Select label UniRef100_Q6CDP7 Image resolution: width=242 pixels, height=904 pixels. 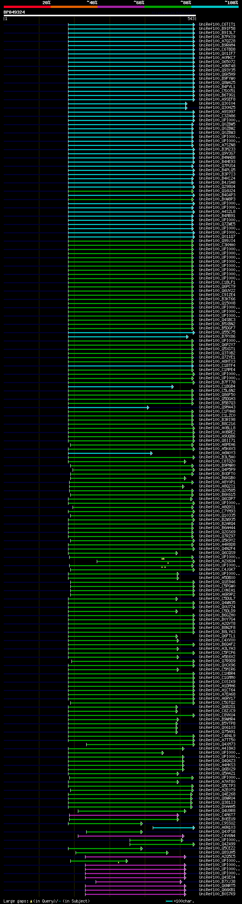(x=217, y=499)
